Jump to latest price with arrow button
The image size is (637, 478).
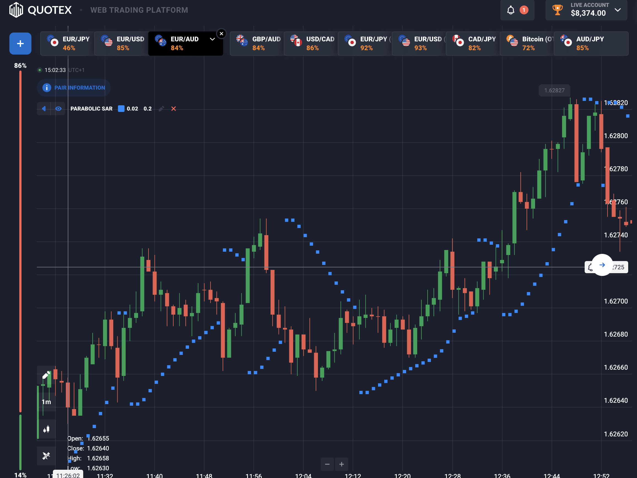(x=602, y=265)
